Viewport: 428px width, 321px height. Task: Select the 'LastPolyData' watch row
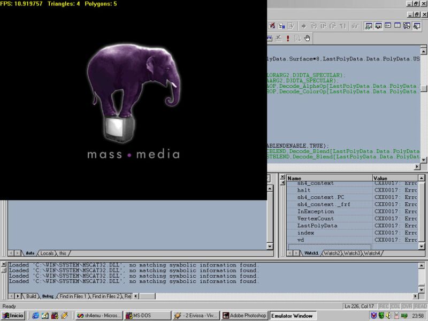352,226
